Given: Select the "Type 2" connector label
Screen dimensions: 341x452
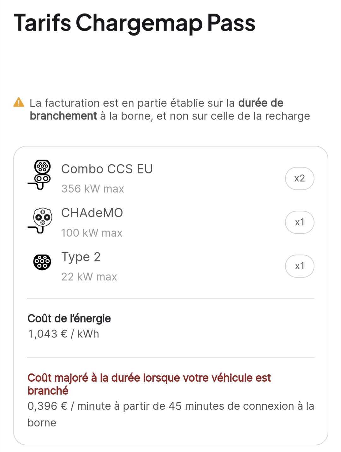Looking at the screenshot, I should tap(81, 257).
